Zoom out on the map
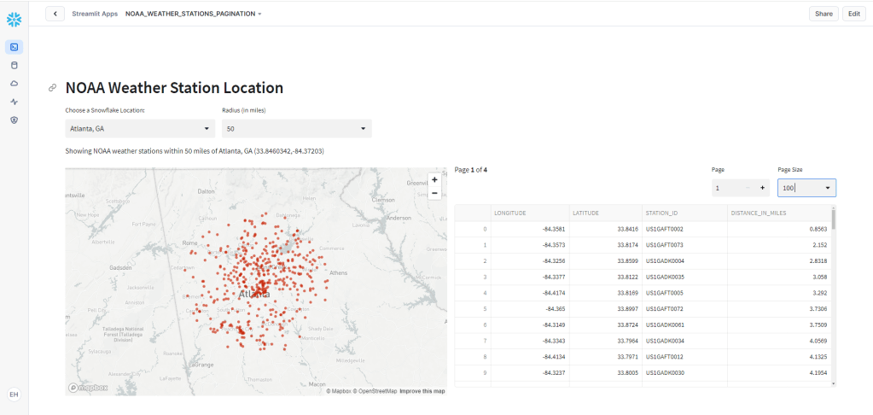Screen dimensions: 873x415 coord(434,193)
